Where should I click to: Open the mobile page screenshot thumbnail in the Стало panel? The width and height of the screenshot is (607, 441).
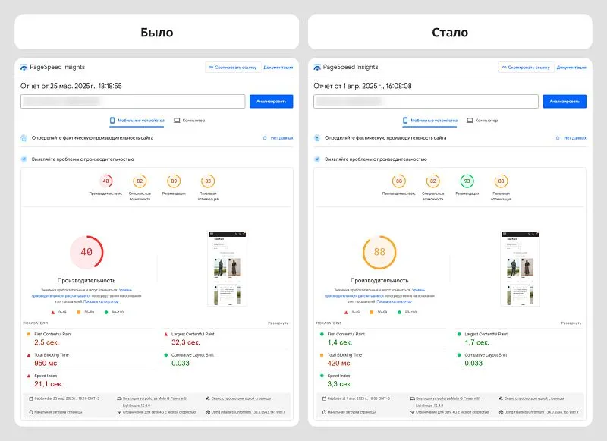[x=521, y=269]
